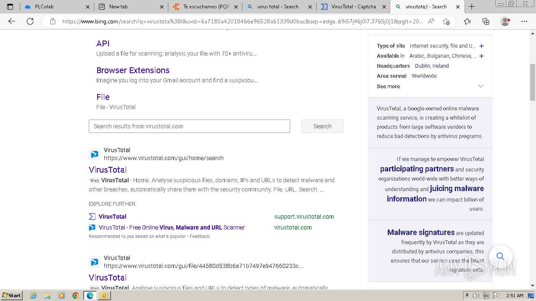Click VirusTotal favicon beside gui/file result
Screen dimensions: 536x301
coord(95,262)
